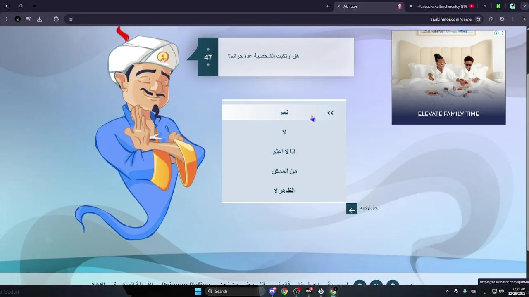This screenshot has height=297, width=529.
Task: Reload the Akinator page
Action: [502, 19]
